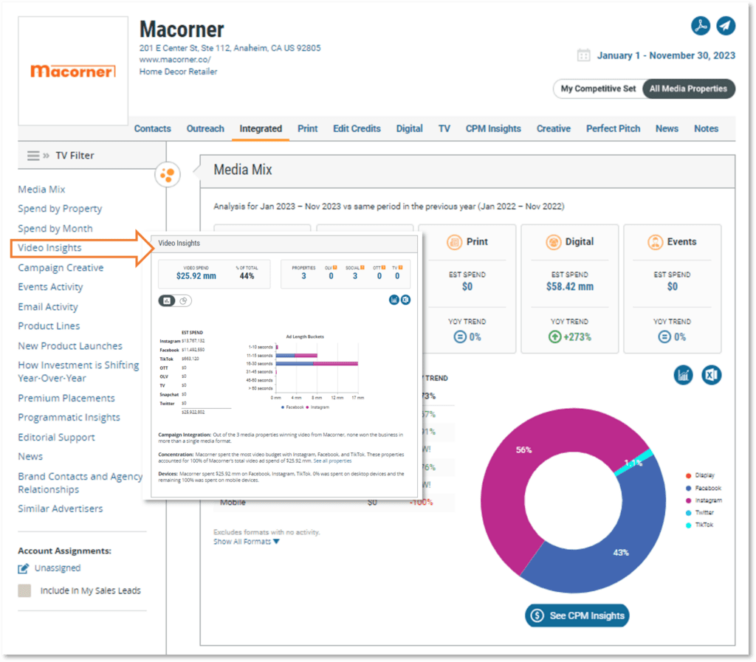The width and height of the screenshot is (756, 662).
Task: Click the Events YOY trend equals icon
Action: click(x=664, y=337)
